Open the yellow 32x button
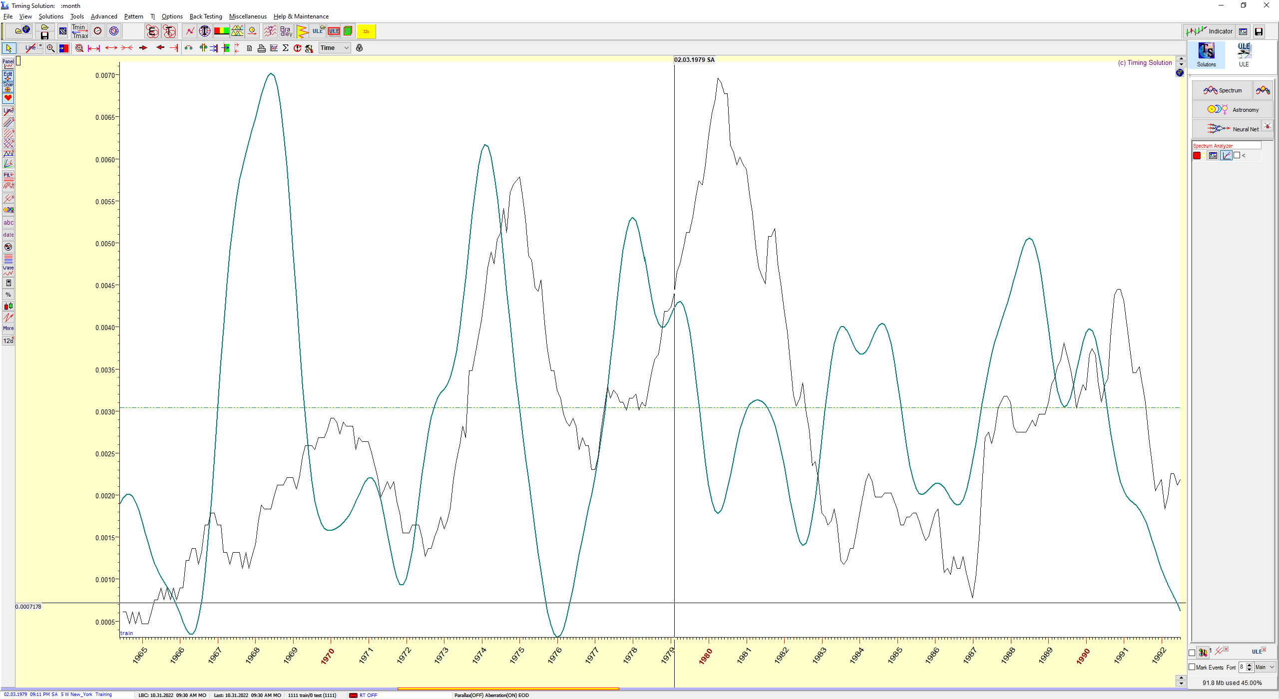Screen dimensions: 1279x699 [x=366, y=31]
